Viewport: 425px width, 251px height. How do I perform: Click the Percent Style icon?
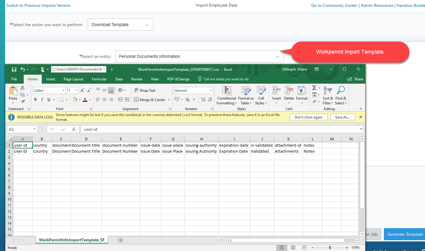pos(187,100)
